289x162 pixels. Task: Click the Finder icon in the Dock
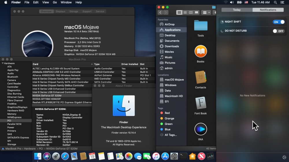coord(38,156)
